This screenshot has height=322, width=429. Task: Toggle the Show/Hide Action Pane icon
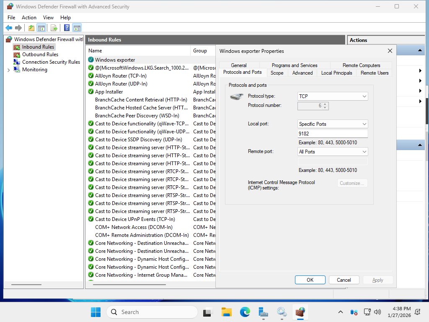77,28
